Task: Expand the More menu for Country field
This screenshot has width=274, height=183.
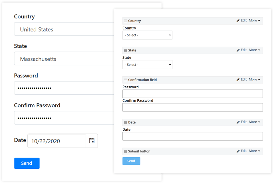Action: (x=254, y=21)
